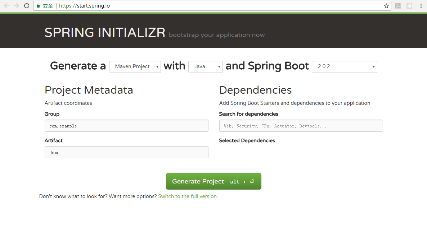427x228 pixels.
Task: Focus the Group coordinates input field
Action: pos(126,126)
